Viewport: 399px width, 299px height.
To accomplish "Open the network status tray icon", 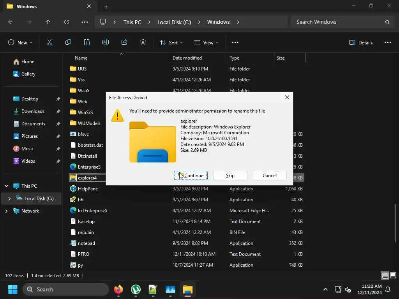I will click(338, 289).
